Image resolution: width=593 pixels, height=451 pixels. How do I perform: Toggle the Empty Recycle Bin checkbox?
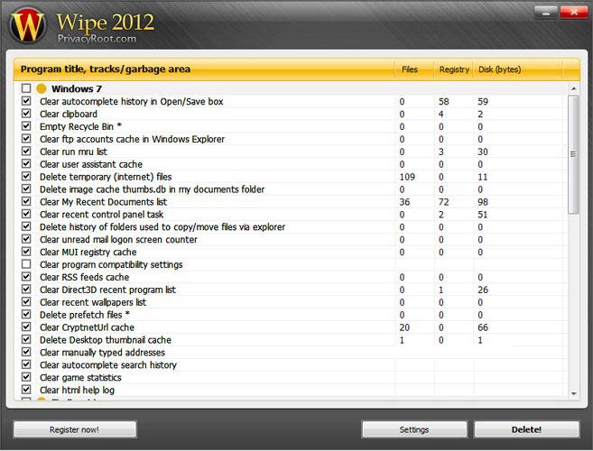tap(26, 126)
